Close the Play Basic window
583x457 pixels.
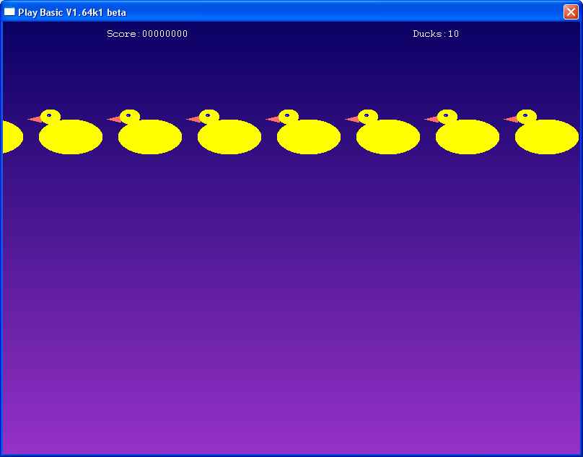click(571, 12)
